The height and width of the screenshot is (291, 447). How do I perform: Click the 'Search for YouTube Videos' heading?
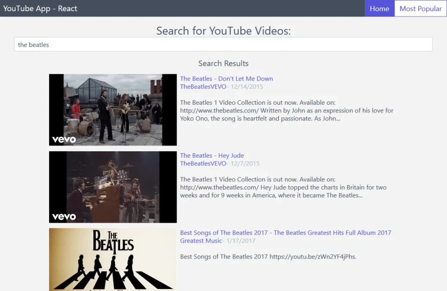[223, 31]
